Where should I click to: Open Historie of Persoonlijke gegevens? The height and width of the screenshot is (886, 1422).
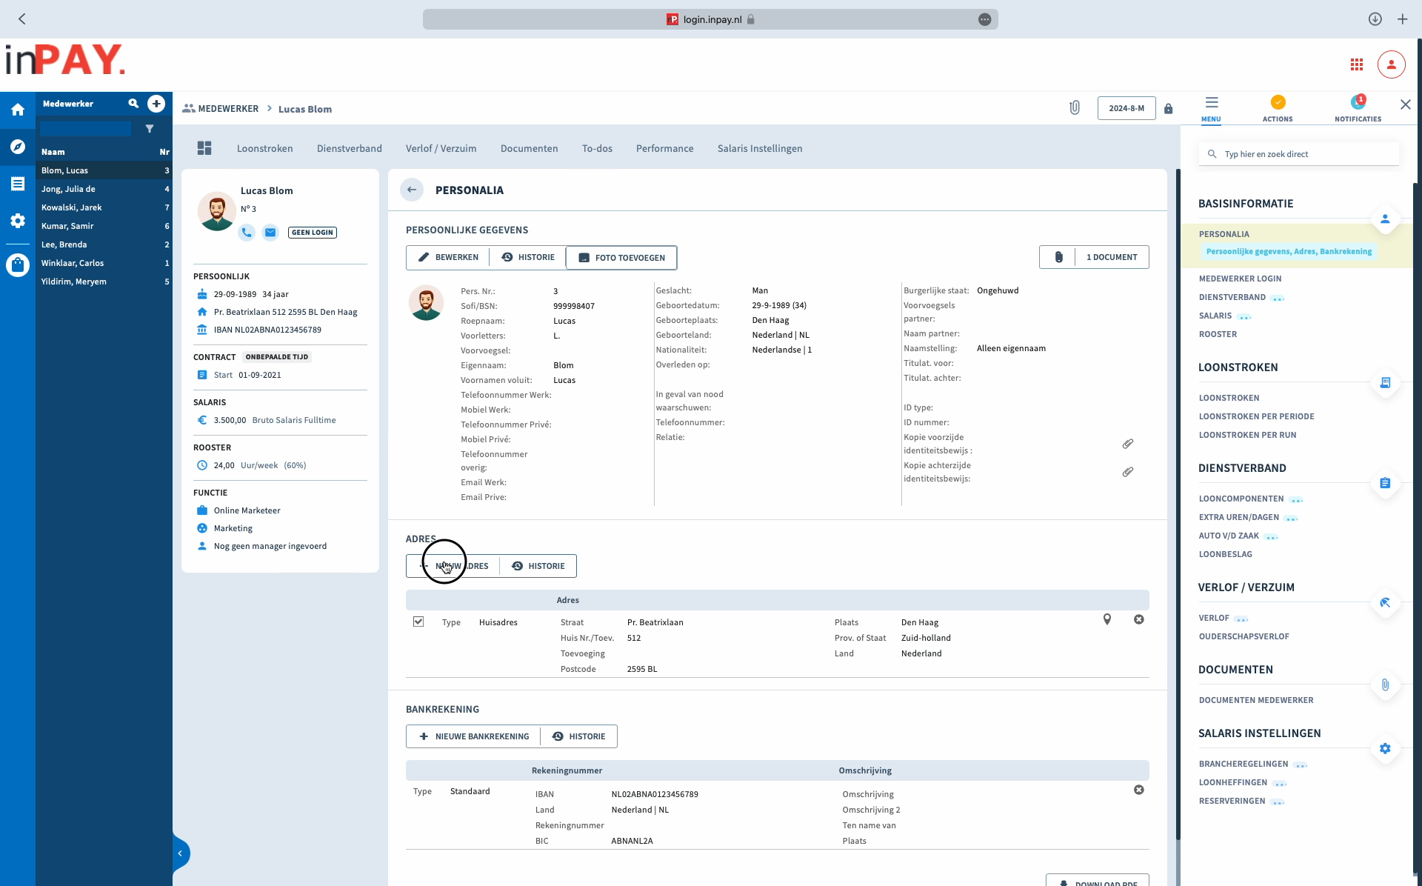(528, 257)
